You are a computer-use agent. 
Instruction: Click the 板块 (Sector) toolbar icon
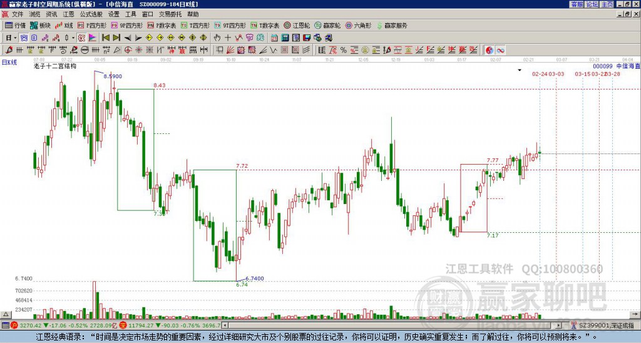pos(40,26)
